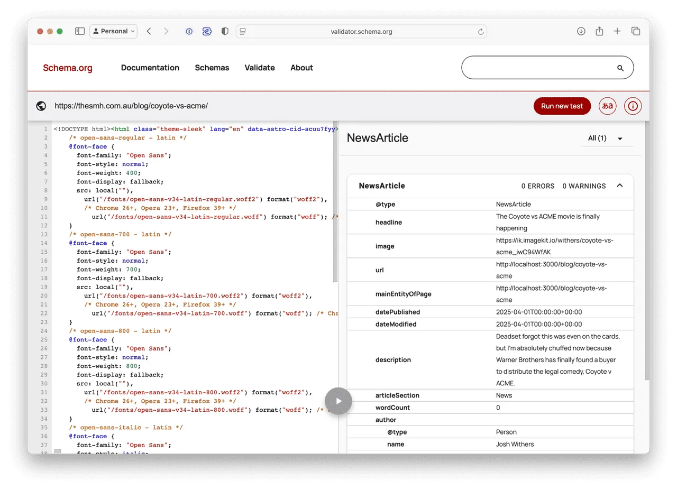This screenshot has height=490, width=677.
Task: Open the privacy shield icon
Action: click(225, 31)
